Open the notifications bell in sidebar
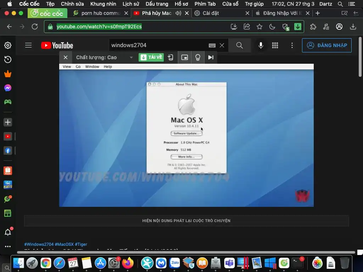The image size is (363, 272). 8,232
